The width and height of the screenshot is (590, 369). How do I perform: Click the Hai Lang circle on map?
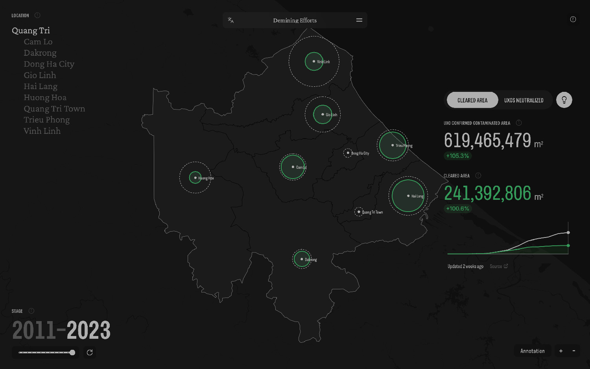coord(408,196)
